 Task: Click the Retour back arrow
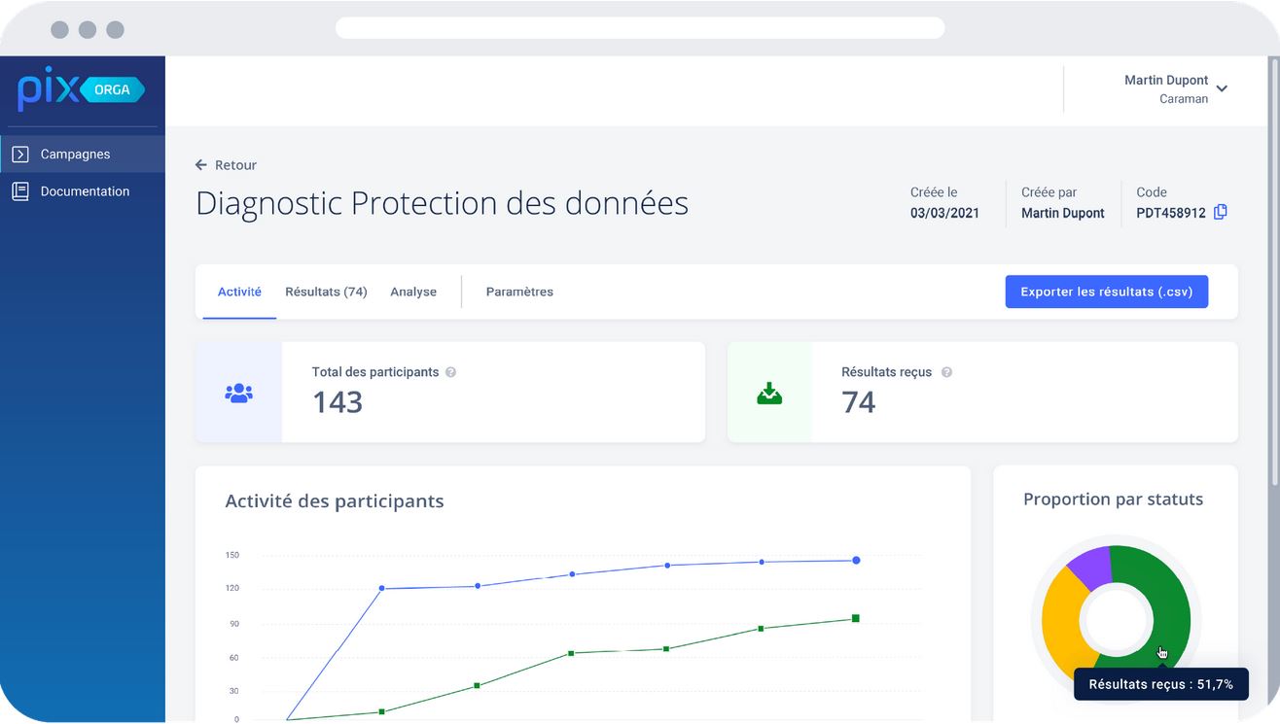tap(200, 164)
